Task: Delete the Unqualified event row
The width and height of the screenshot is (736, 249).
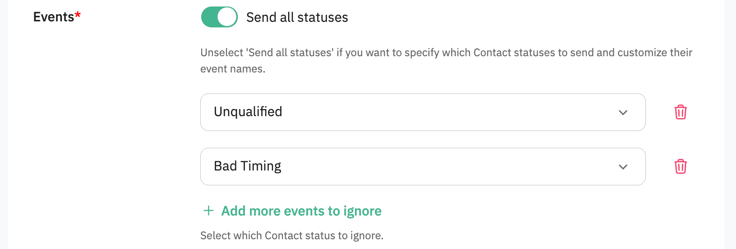Action: pos(680,112)
